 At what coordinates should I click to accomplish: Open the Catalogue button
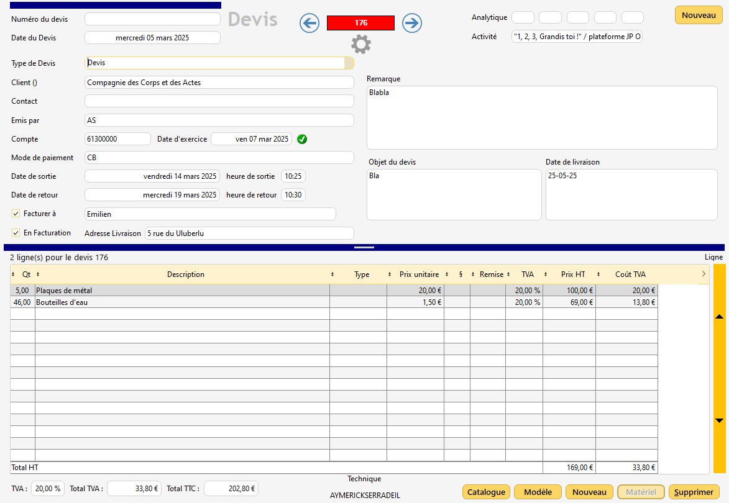[486, 492]
